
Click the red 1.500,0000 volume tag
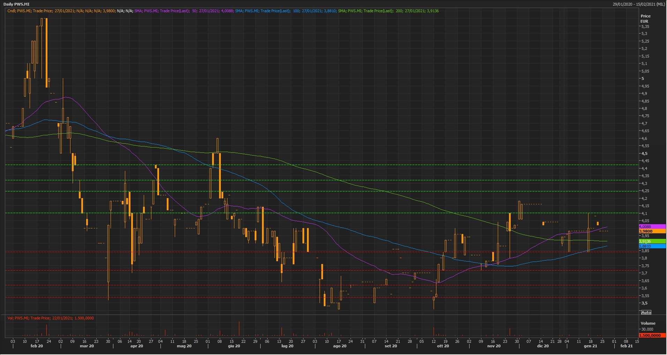pyautogui.click(x=652, y=335)
